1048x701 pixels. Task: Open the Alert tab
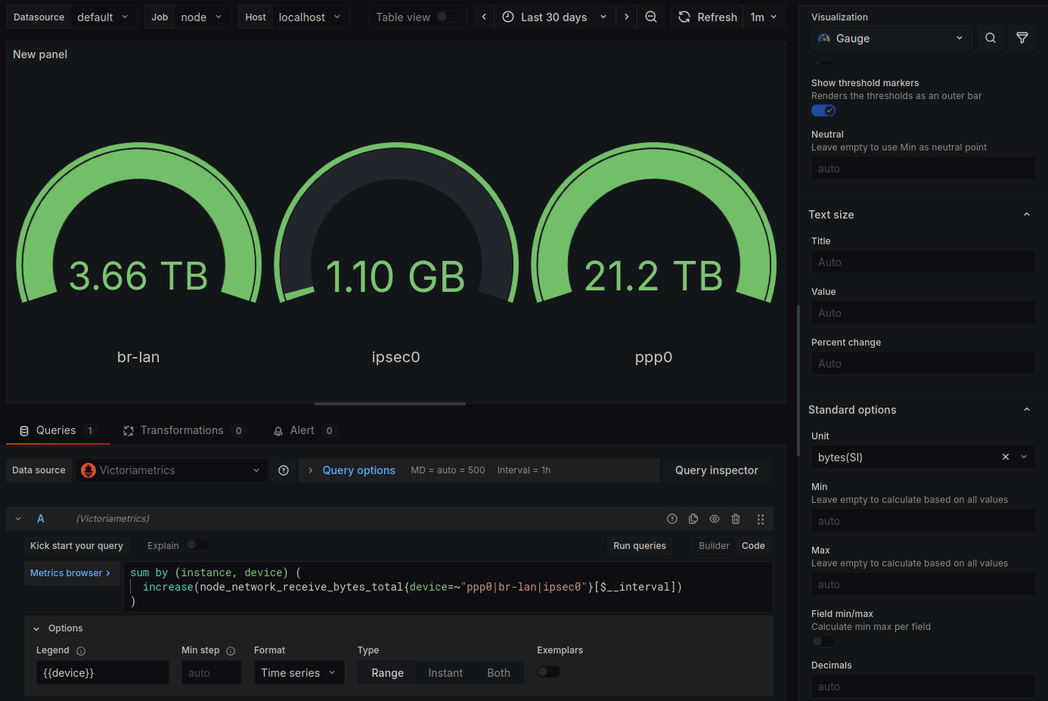(x=302, y=430)
